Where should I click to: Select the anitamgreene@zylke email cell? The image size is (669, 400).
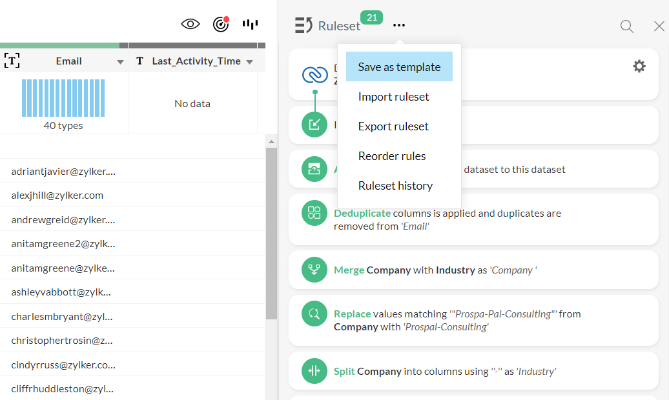pos(63,268)
